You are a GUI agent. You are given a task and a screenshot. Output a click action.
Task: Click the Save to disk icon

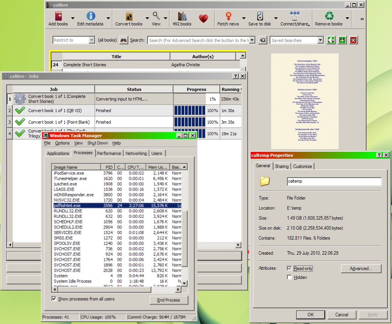tap(260, 17)
